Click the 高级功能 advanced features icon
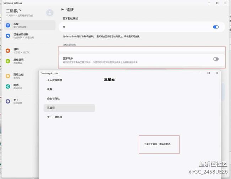231x179 pixels. click(8, 76)
